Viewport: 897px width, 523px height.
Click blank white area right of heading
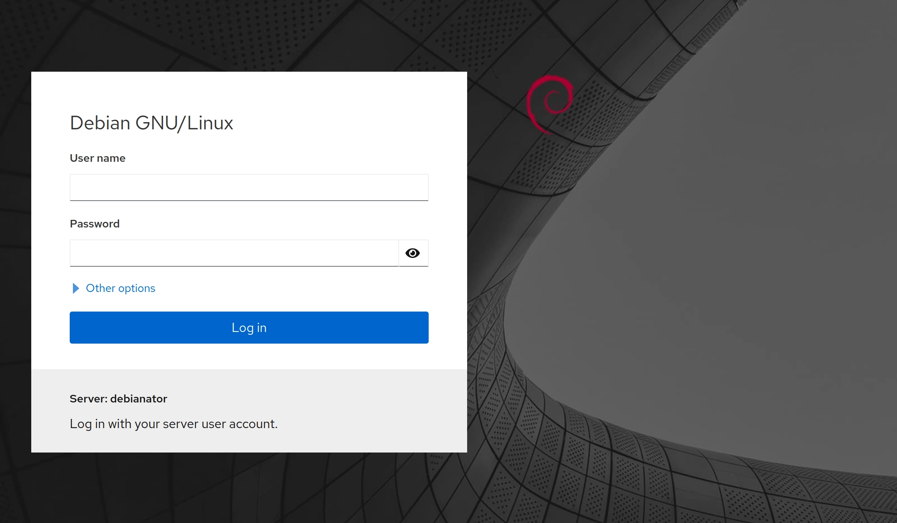tap(341, 123)
